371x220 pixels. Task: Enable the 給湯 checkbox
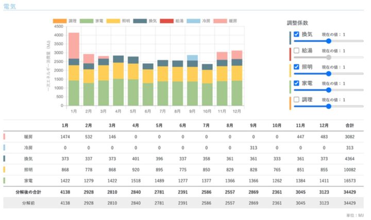pos(297,50)
